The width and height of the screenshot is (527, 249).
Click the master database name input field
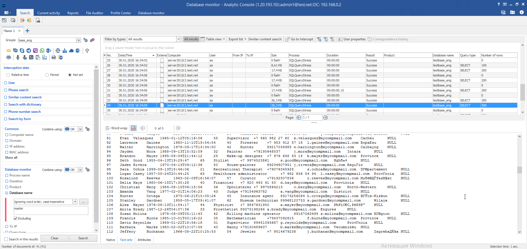click(51, 210)
